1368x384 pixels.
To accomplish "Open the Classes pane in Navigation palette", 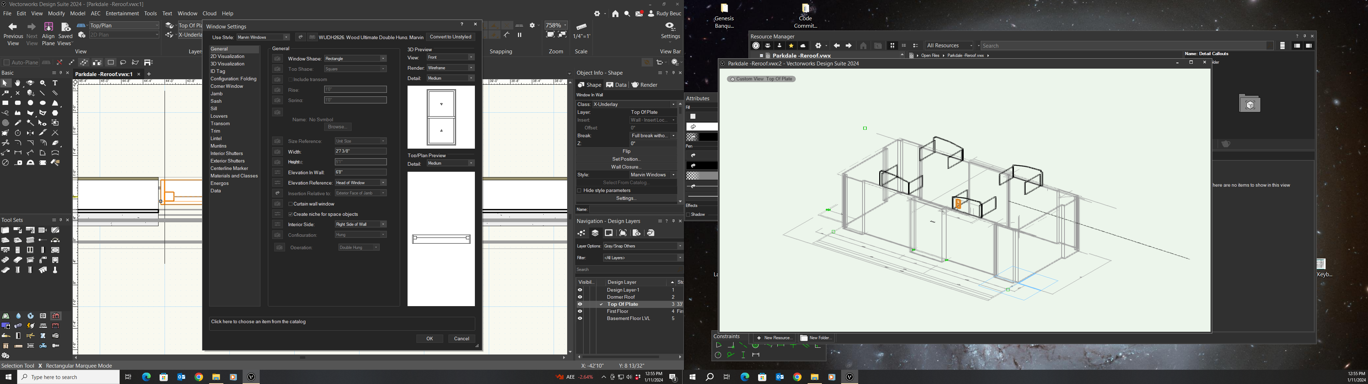I will point(581,233).
